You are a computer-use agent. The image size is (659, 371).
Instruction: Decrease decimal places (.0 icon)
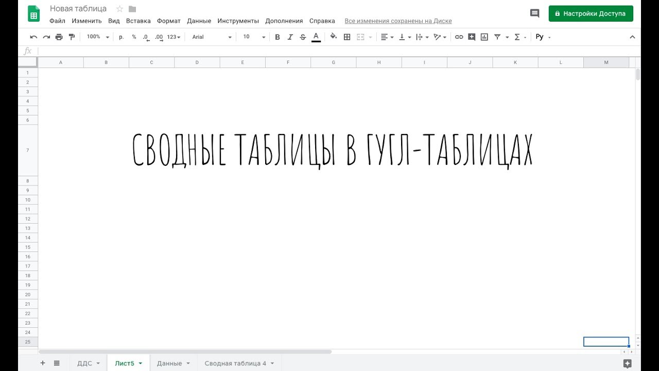tap(146, 37)
